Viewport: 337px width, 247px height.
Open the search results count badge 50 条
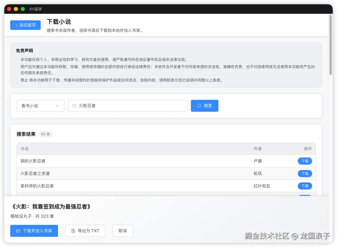click(x=45, y=134)
